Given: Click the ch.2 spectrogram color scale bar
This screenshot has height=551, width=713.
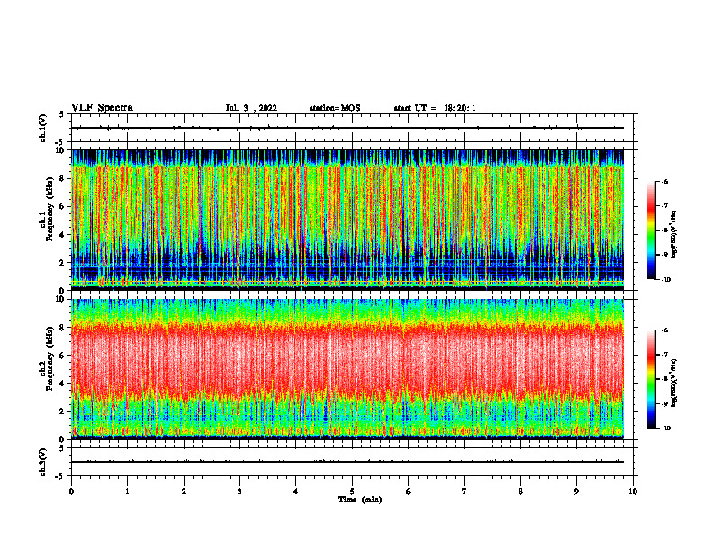Looking at the screenshot, I should [651, 379].
